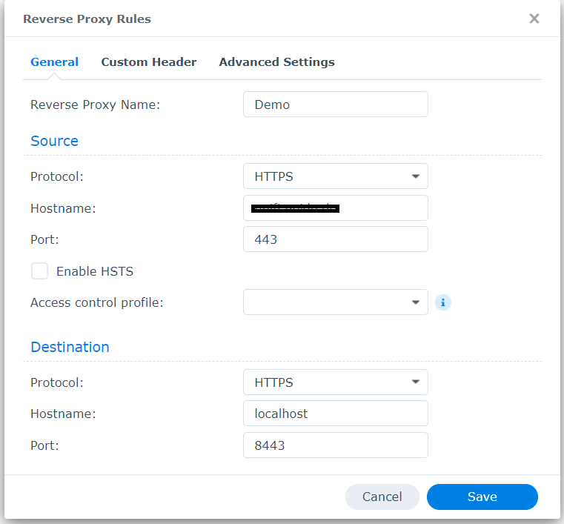Focus the Reverse Proxy Name field
The width and height of the screenshot is (564, 524).
pos(335,105)
